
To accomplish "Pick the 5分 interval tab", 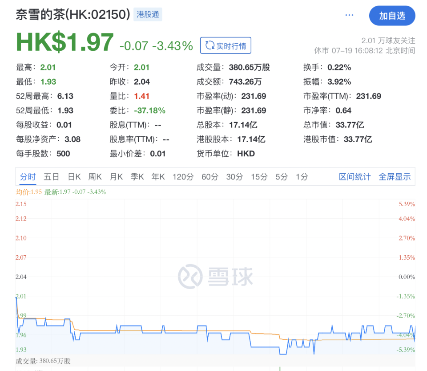I will tap(282, 177).
